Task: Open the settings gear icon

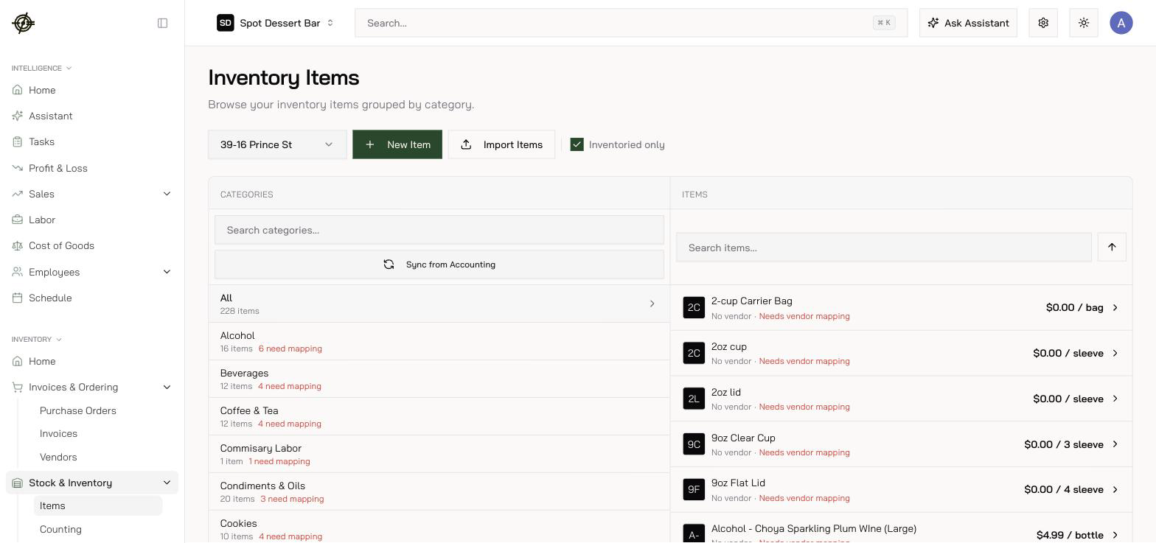Action: tap(1043, 23)
